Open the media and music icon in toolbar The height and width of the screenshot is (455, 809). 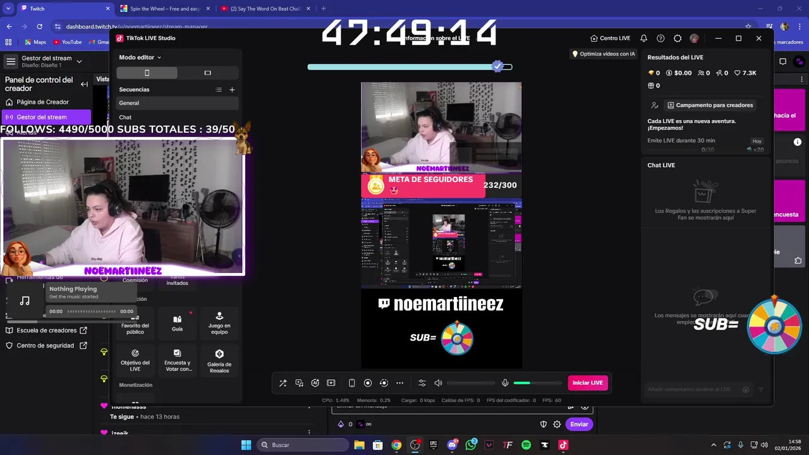[x=299, y=383]
